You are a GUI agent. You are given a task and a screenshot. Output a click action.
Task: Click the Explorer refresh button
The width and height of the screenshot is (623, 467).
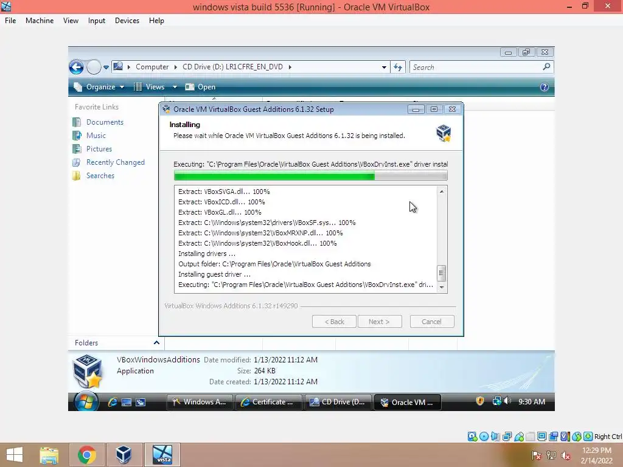point(398,67)
